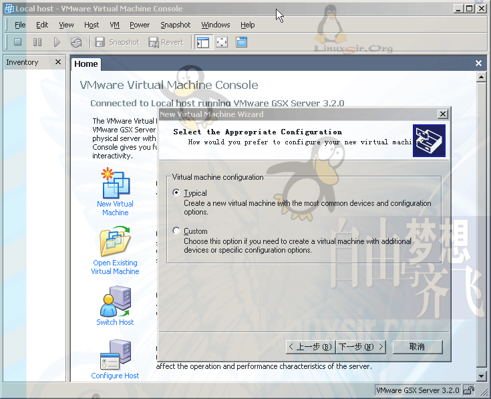The image size is (491, 399).
Task: Click the New Virtual Machine icon
Action: [x=115, y=183]
